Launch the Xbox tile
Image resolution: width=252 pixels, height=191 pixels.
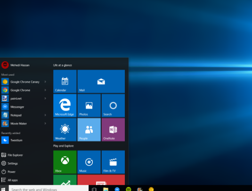point(65,162)
